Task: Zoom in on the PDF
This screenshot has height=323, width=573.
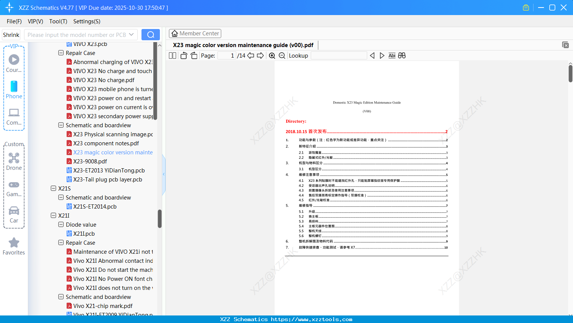Action: (272, 56)
